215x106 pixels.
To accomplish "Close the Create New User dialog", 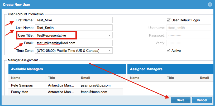I will (x=210, y=4).
